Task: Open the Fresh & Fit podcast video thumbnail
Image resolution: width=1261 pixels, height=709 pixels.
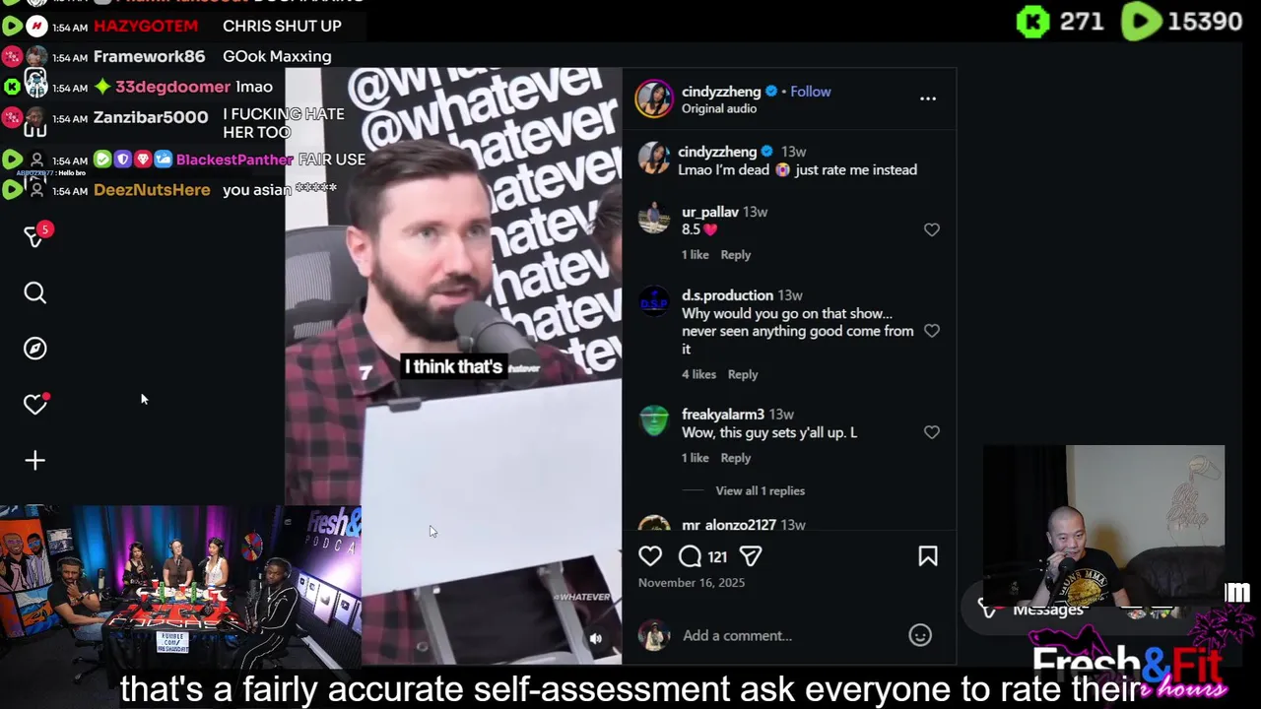Action: 180,586
